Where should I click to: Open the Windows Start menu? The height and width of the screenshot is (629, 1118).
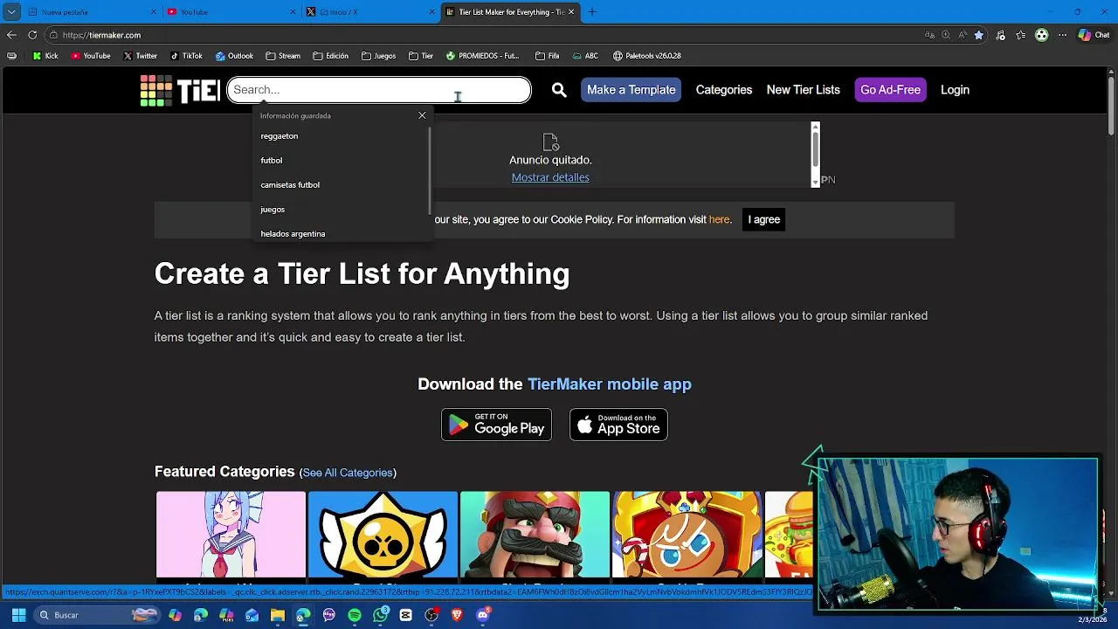18,615
